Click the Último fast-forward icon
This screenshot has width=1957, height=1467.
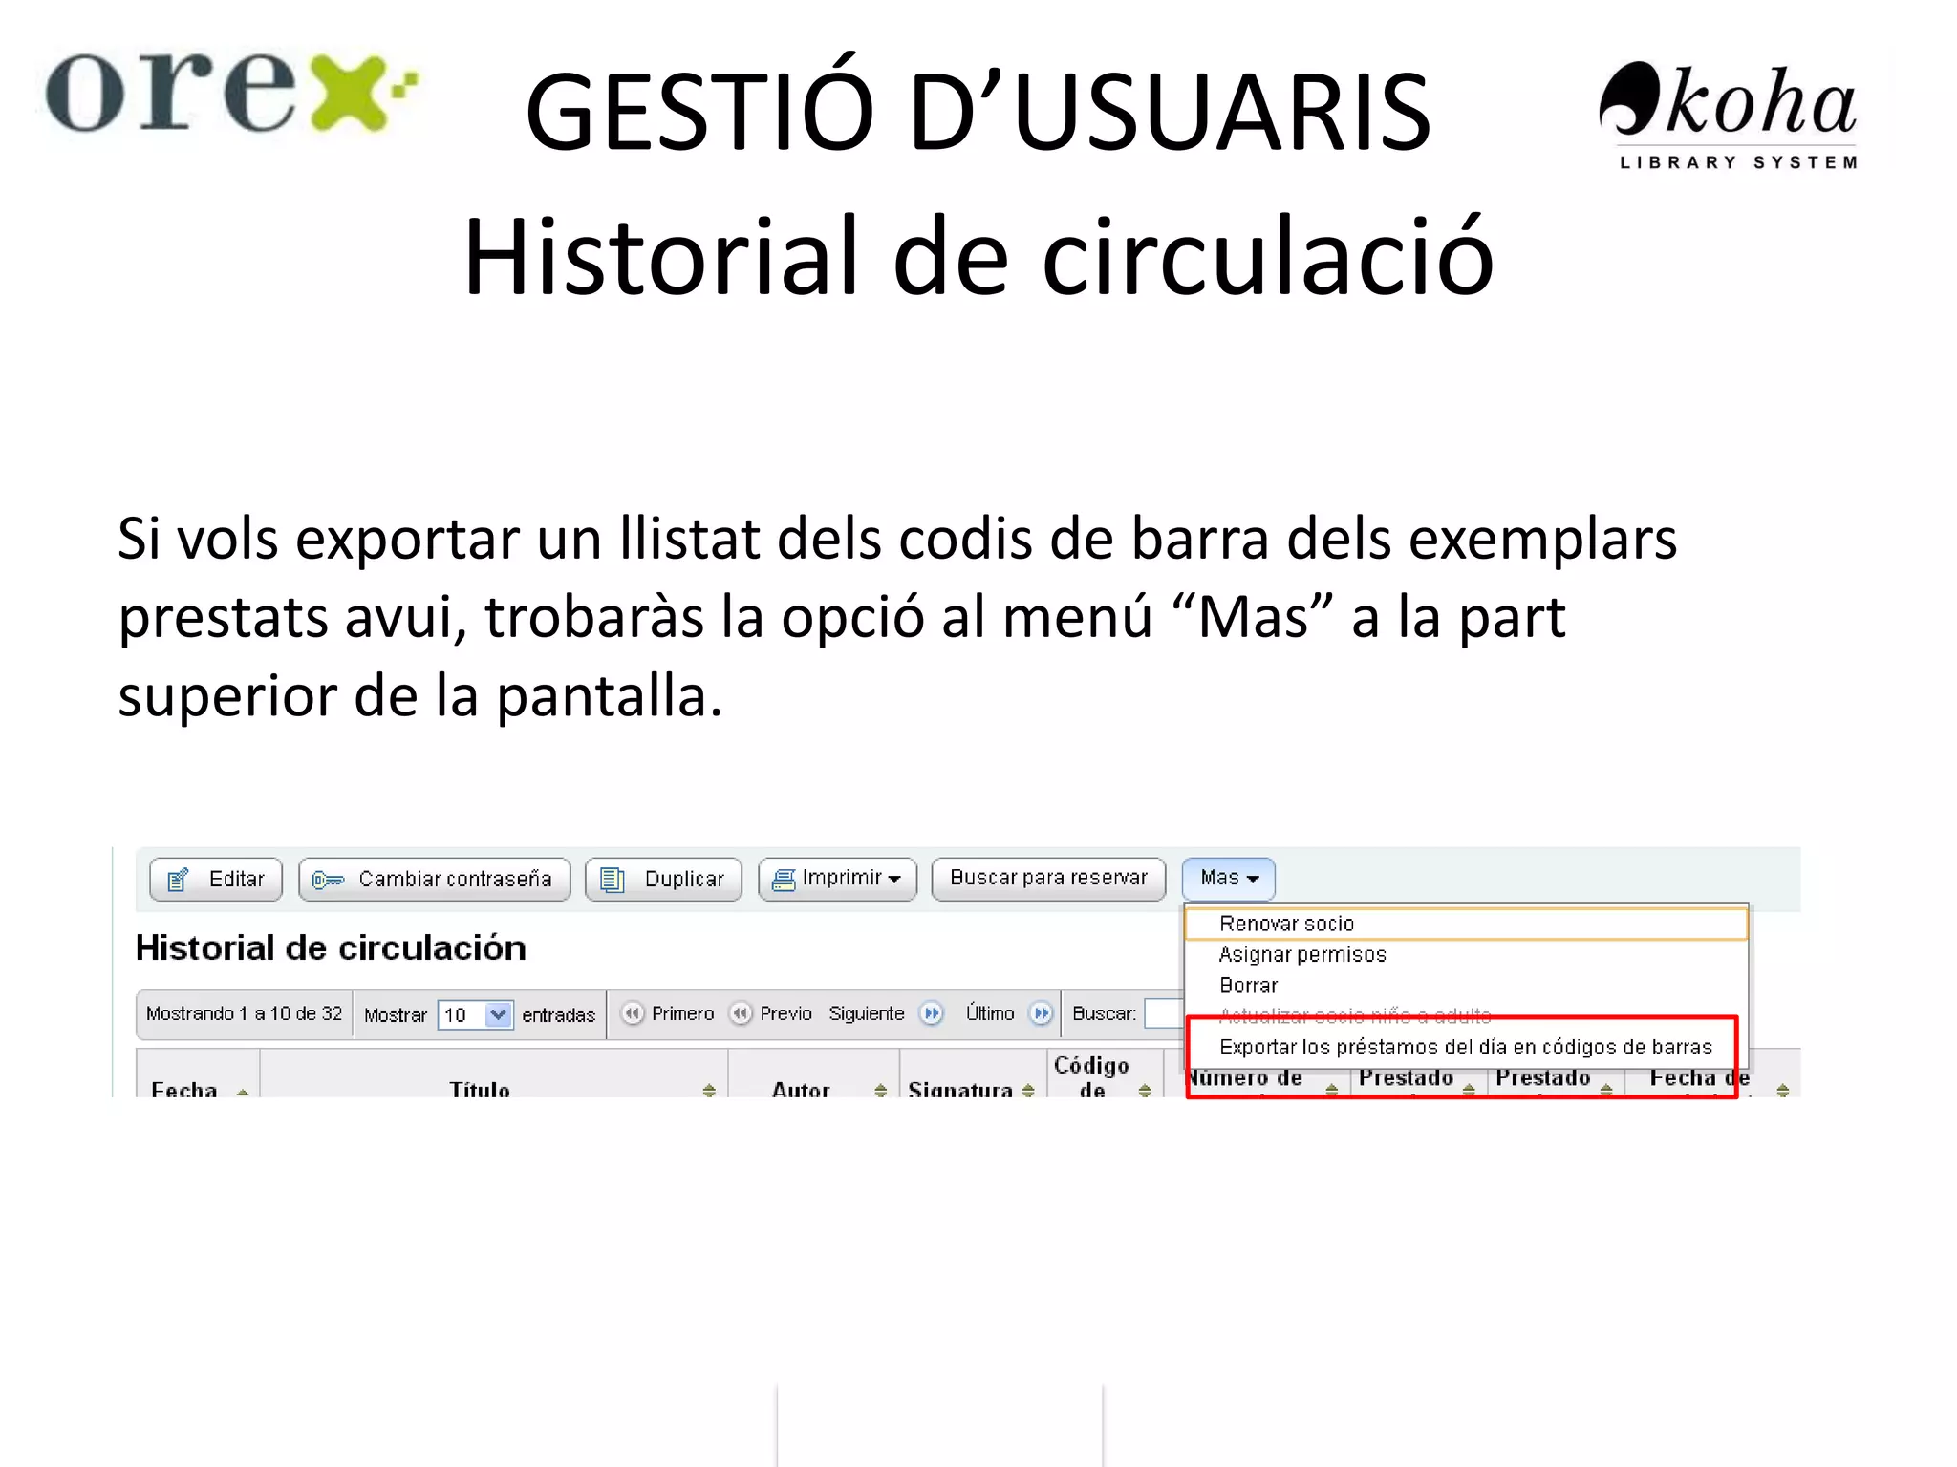1042,1013
